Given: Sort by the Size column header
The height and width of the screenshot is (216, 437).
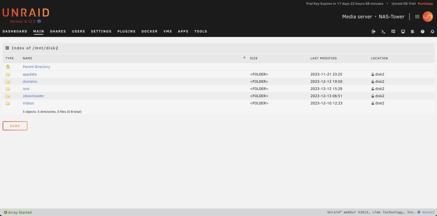Looking at the screenshot, I should pos(254,58).
